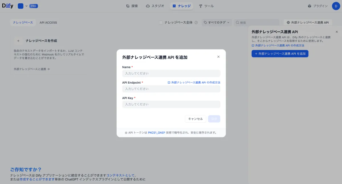
Task: Open すべてのタグ filter dropdown
Action: (x=217, y=22)
